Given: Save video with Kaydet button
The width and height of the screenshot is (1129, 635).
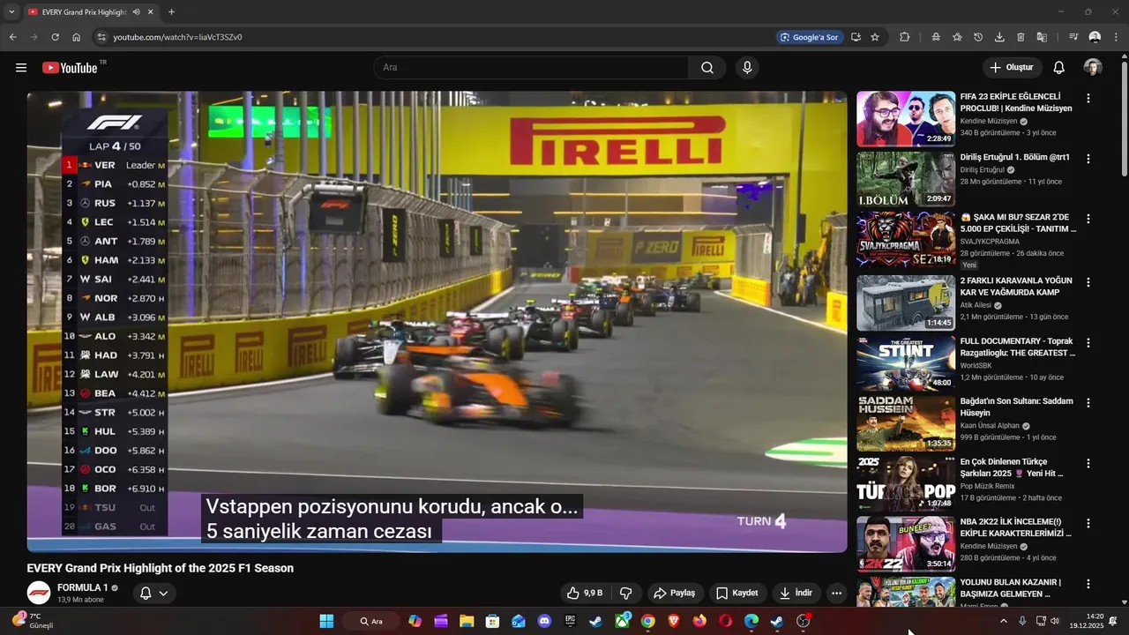Looking at the screenshot, I should (737, 594).
